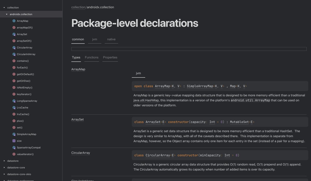Click the function icon beside valueIterator()

pyautogui.click(x=14, y=154)
